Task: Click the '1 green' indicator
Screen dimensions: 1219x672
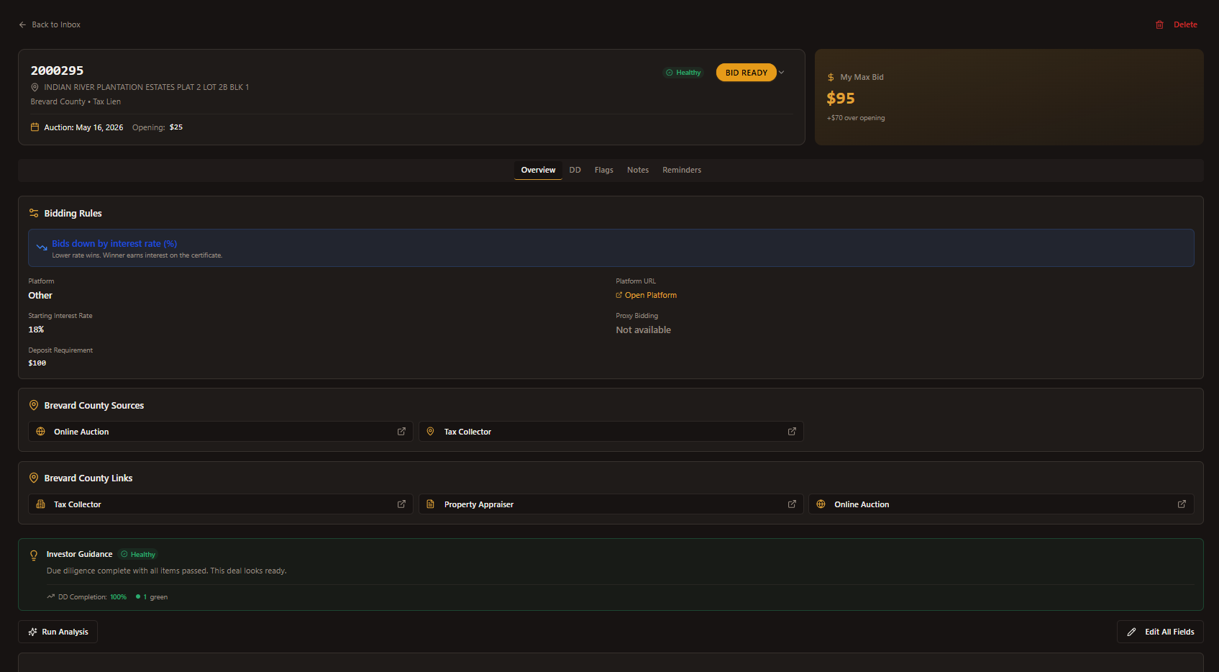Action: (x=152, y=597)
